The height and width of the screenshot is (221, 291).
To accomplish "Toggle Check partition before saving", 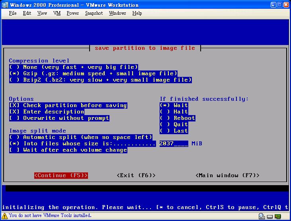I will click(x=68, y=105).
